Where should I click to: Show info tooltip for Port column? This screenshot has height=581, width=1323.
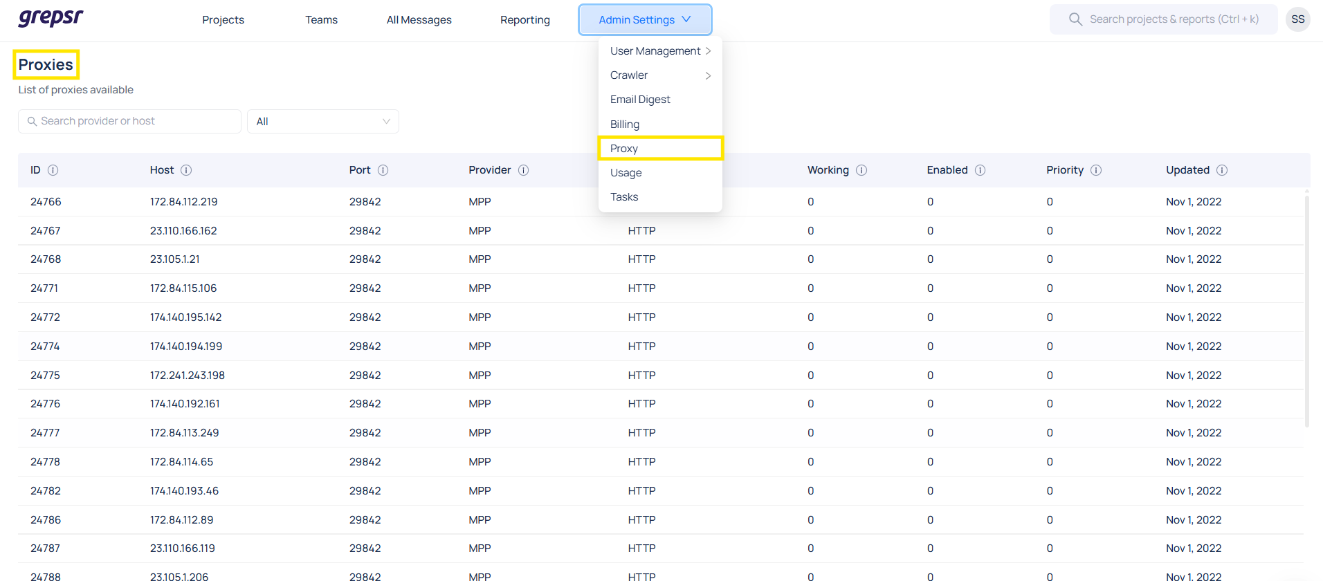click(383, 170)
